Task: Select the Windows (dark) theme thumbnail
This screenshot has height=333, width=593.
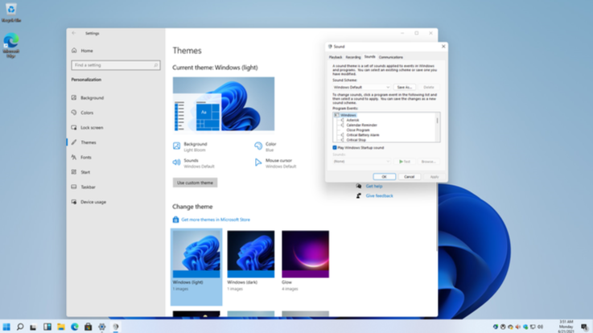Action: (x=251, y=254)
